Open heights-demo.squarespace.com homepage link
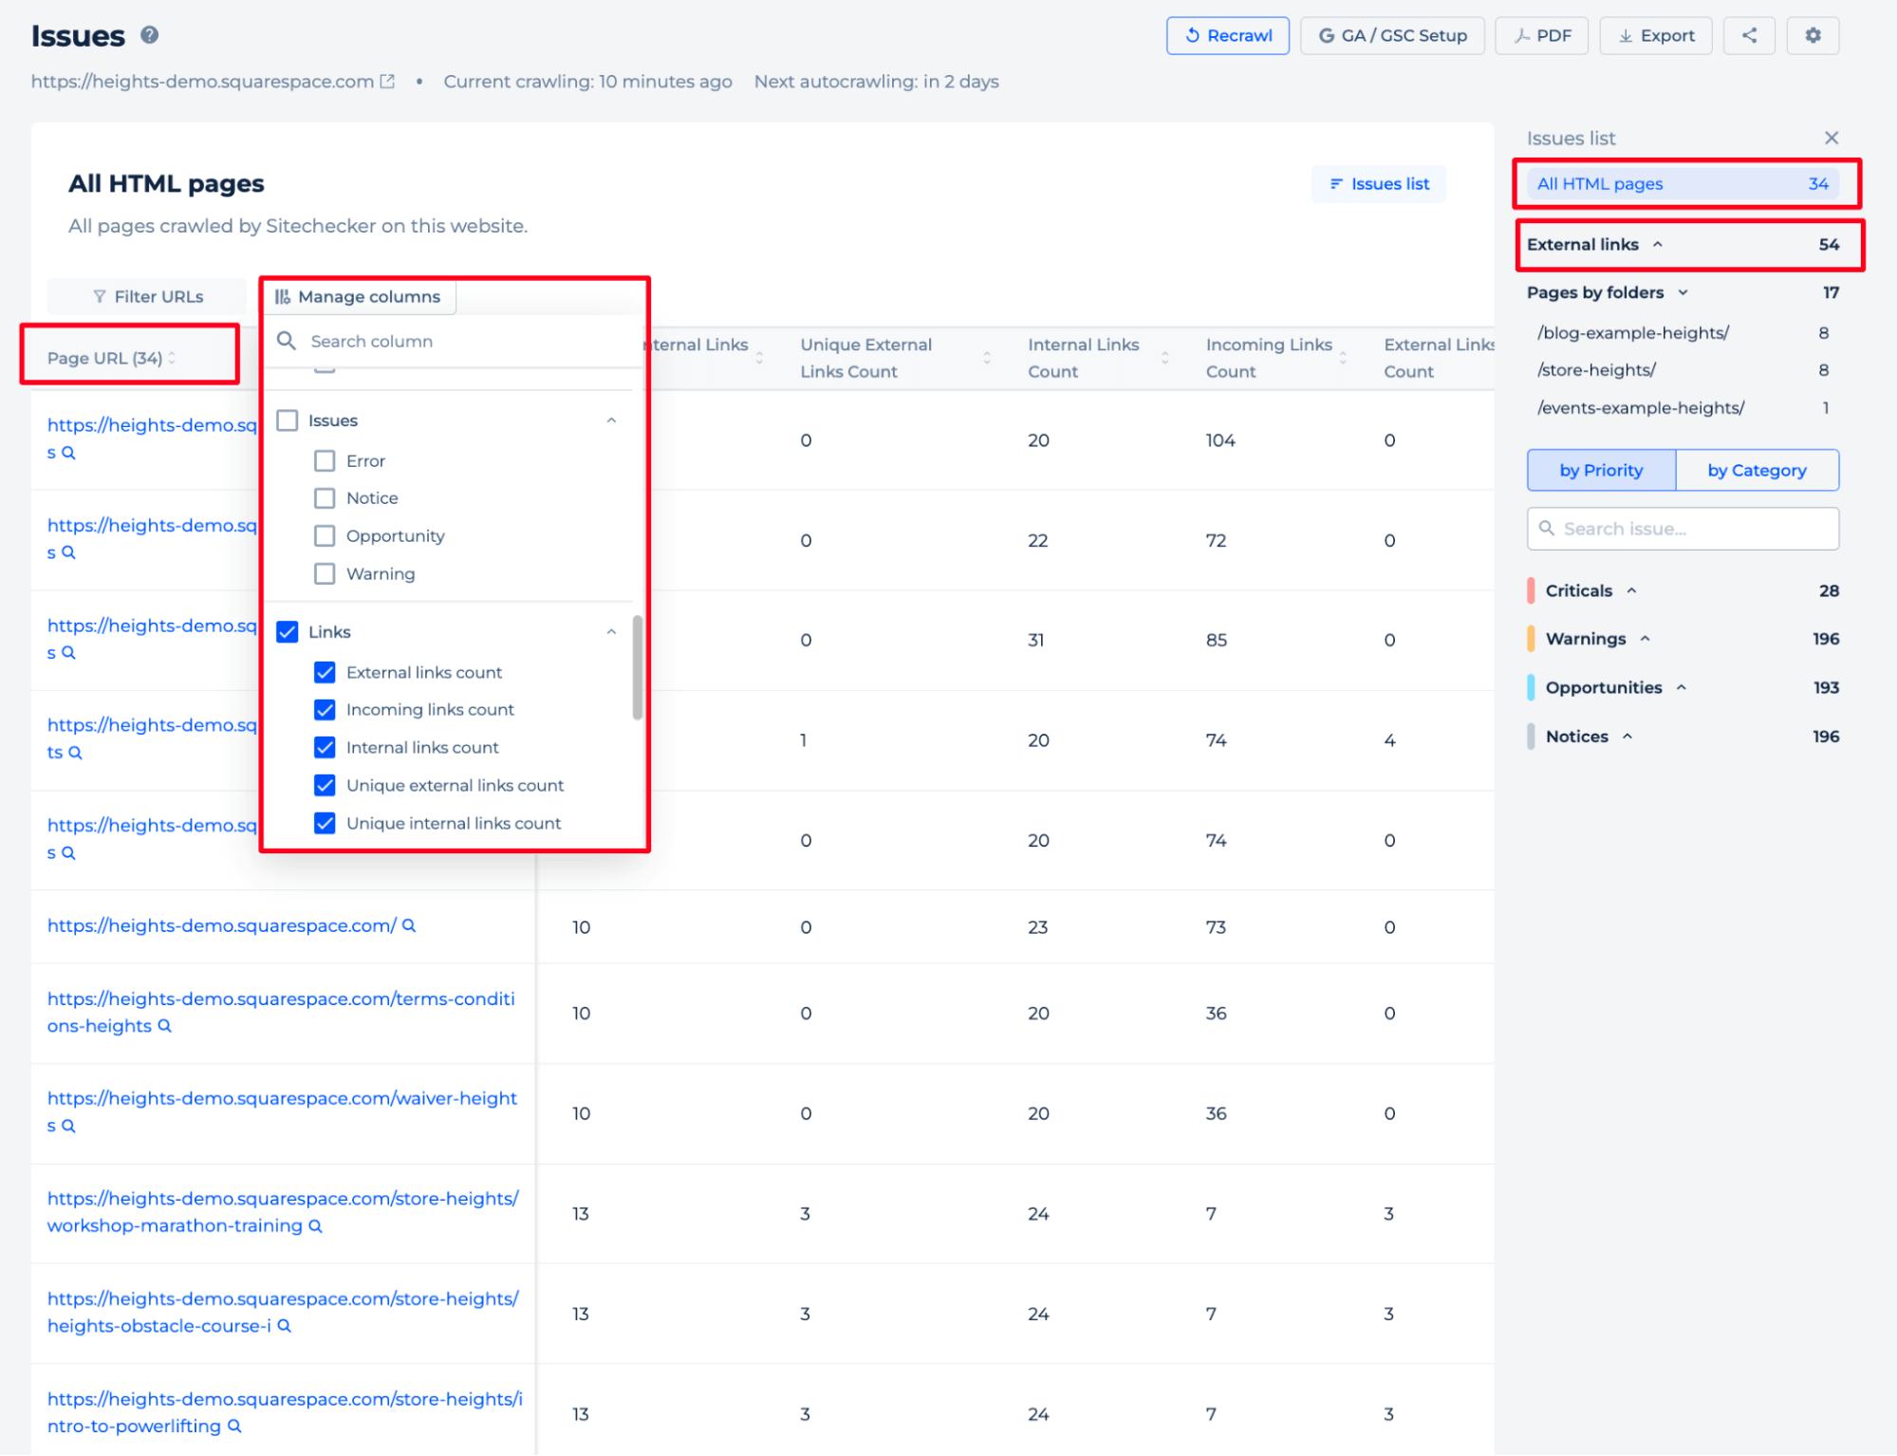Viewport: 1897px width, 1456px height. click(221, 925)
